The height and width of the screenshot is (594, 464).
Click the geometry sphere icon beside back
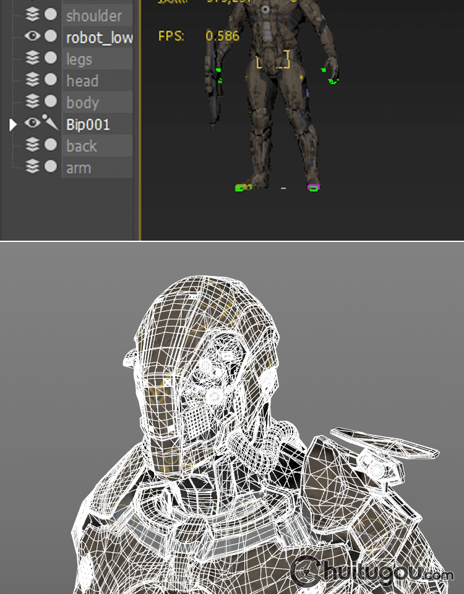(x=51, y=145)
